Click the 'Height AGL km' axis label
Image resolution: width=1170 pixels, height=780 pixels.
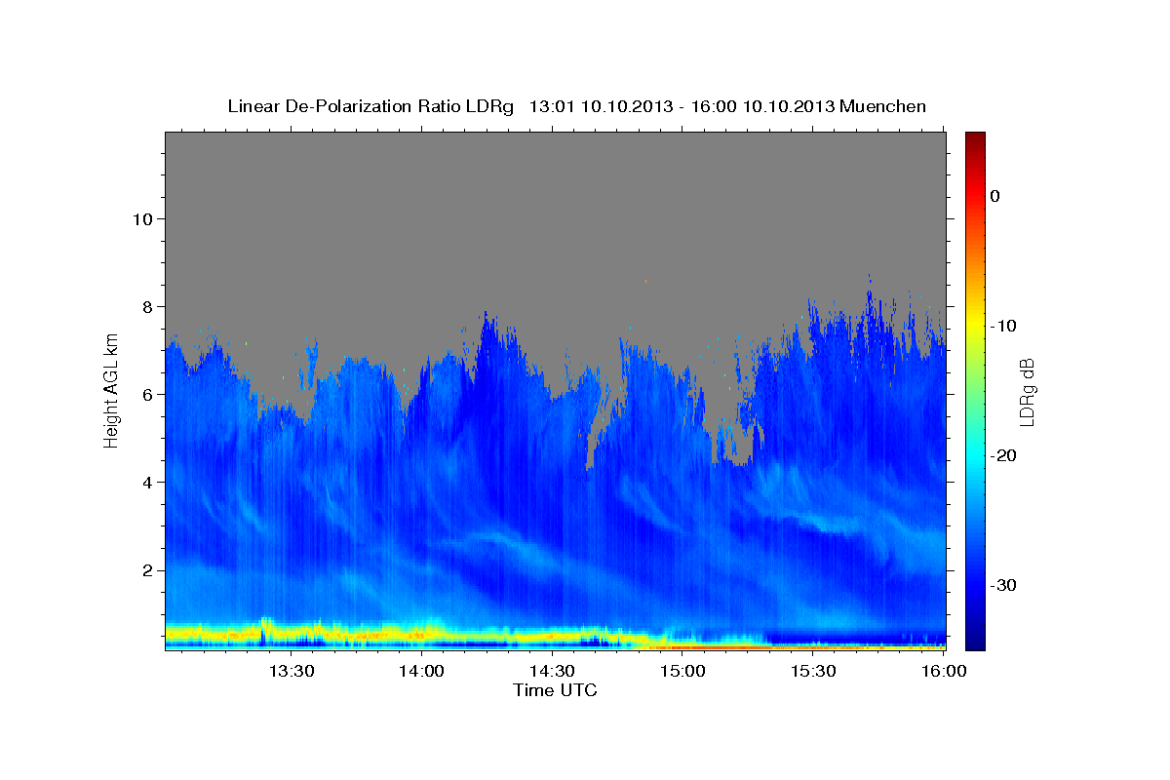[x=111, y=390]
